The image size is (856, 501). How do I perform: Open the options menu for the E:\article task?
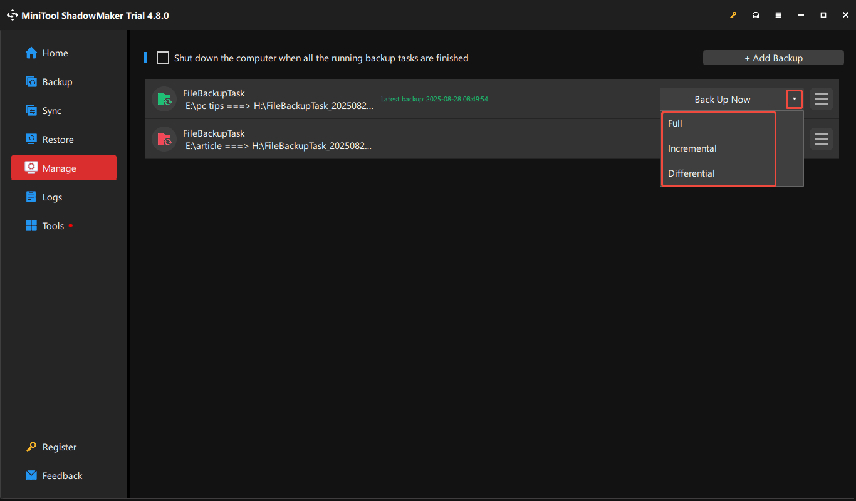pos(822,138)
